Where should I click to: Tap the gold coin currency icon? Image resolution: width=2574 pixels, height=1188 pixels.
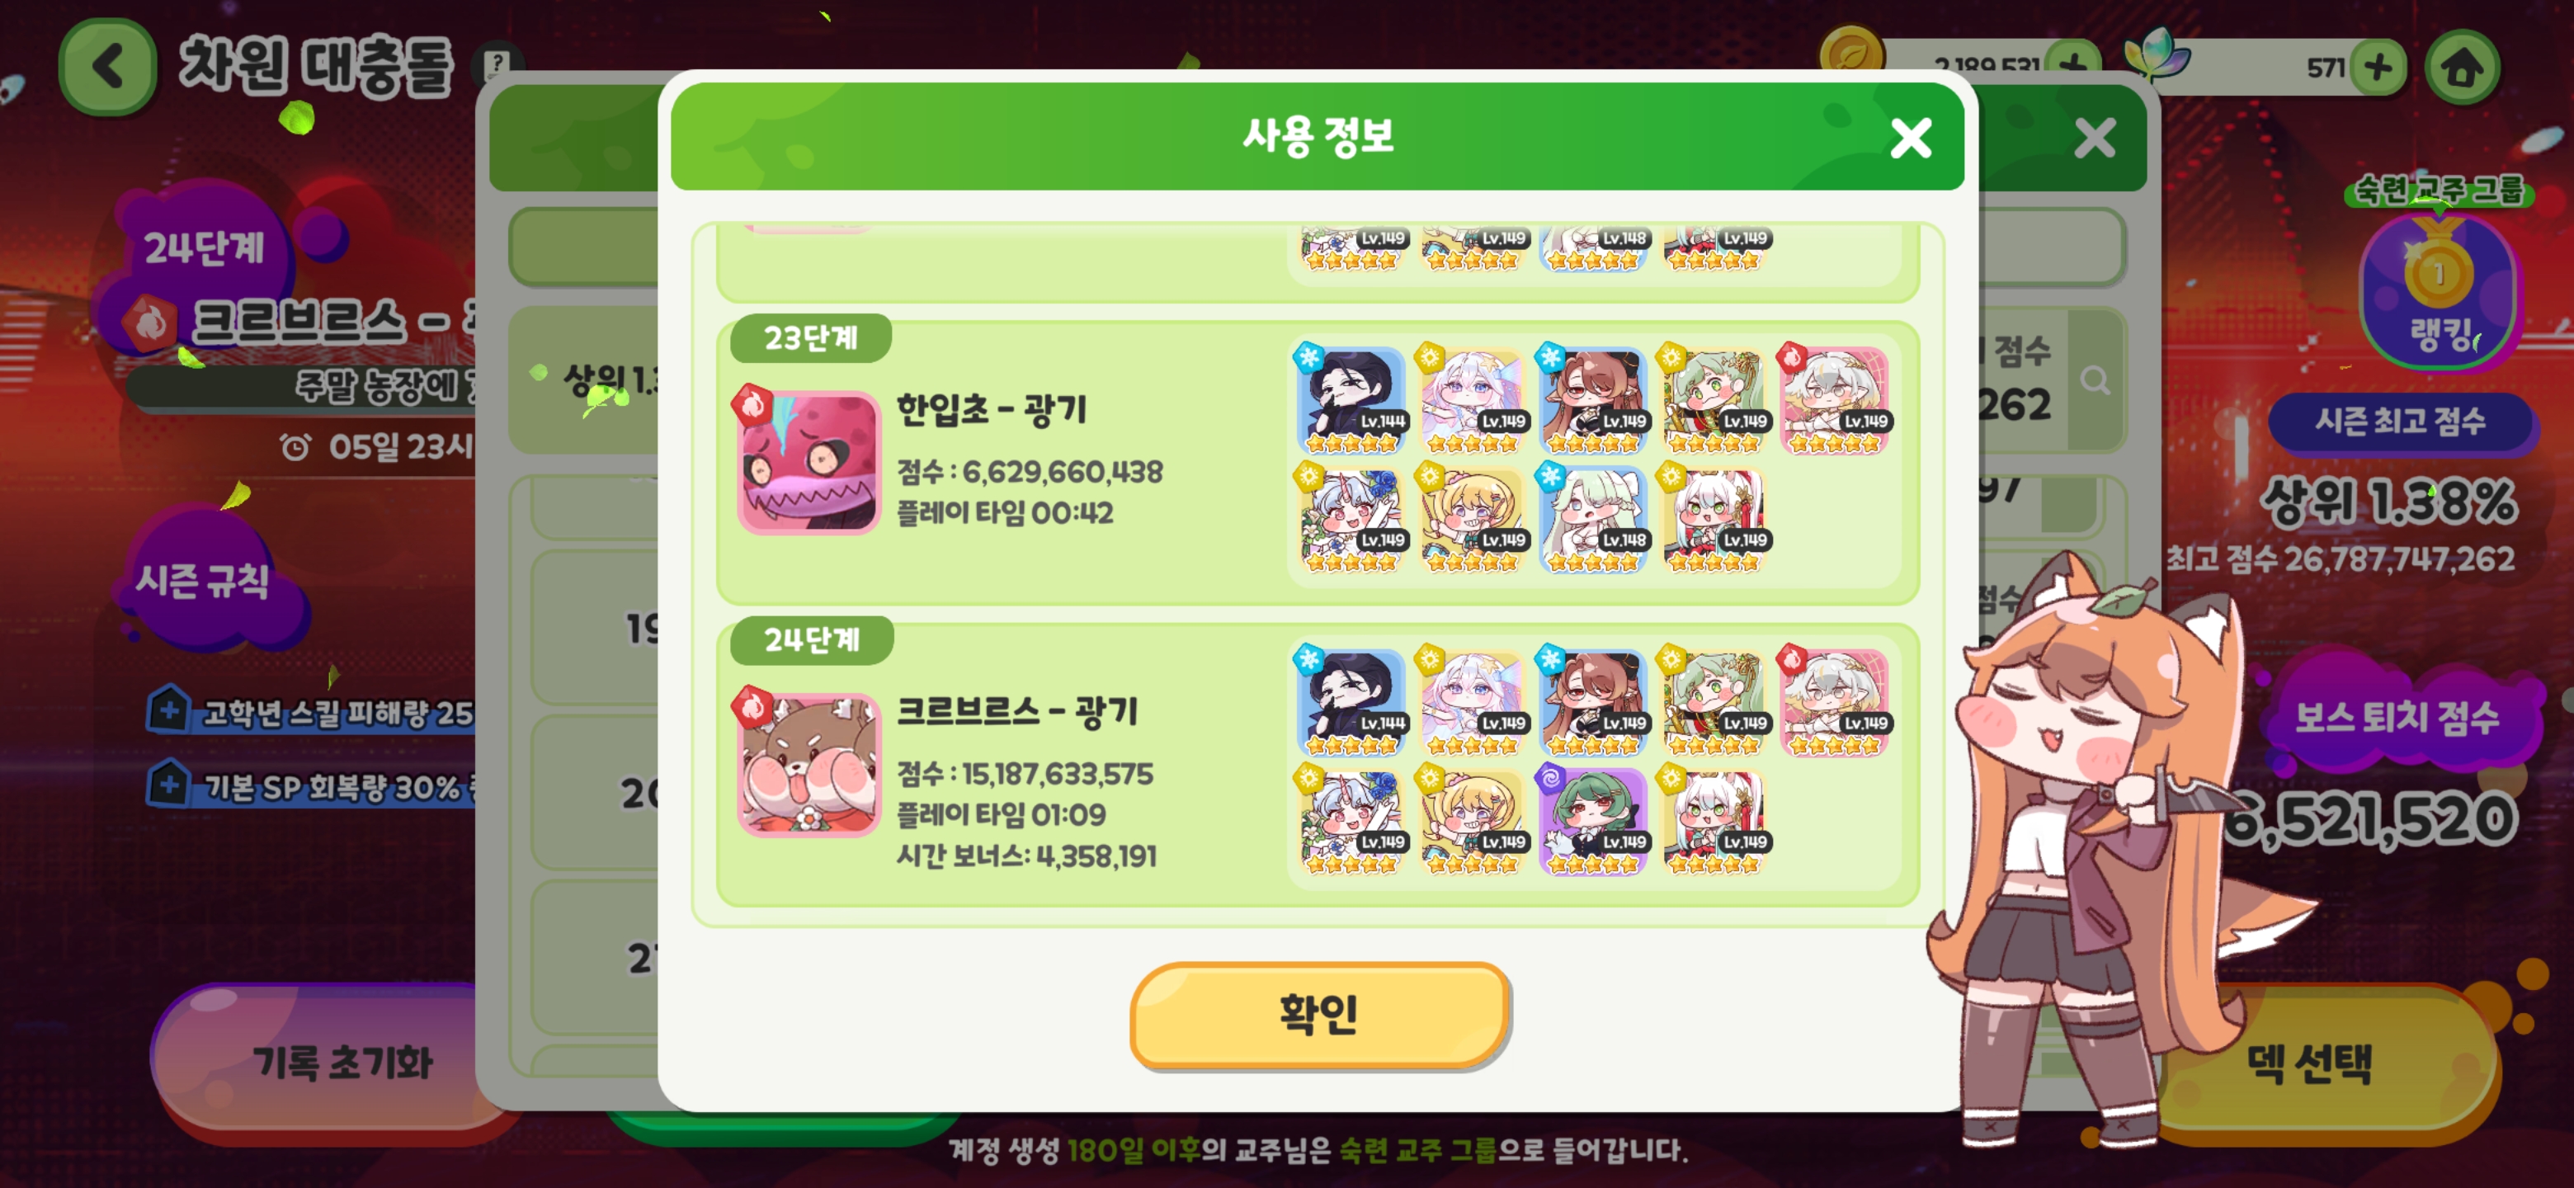tap(1849, 55)
